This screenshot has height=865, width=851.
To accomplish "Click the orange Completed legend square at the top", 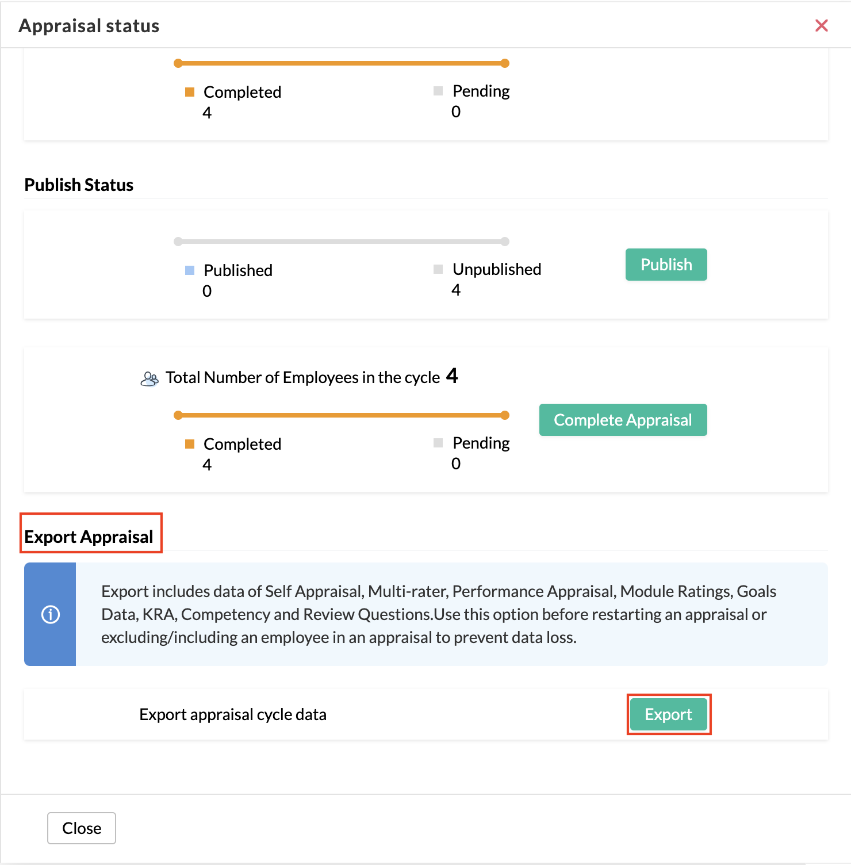I will pos(190,92).
